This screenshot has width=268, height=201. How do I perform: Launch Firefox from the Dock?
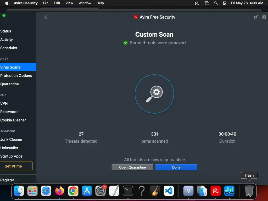pos(59,191)
